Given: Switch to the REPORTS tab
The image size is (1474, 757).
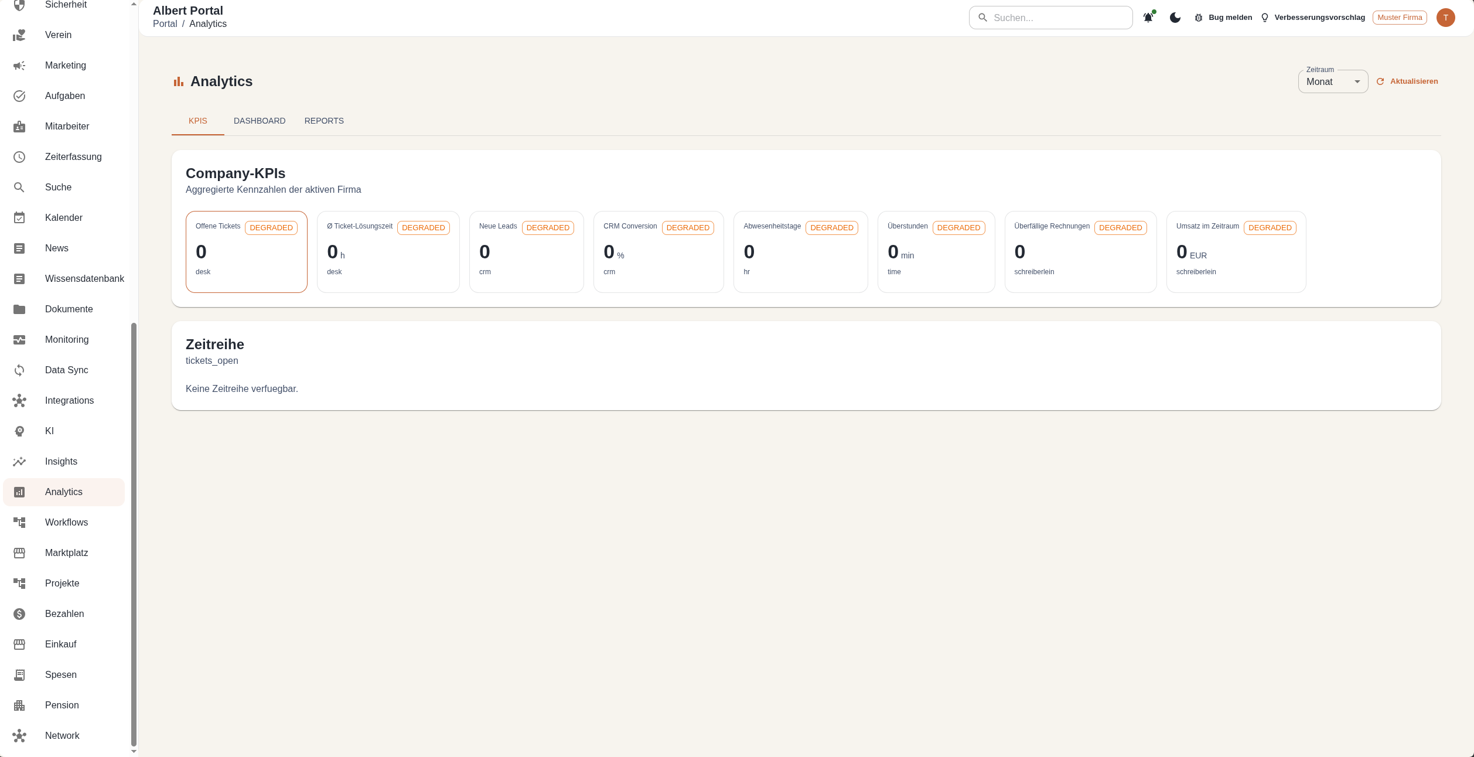Looking at the screenshot, I should (324, 121).
